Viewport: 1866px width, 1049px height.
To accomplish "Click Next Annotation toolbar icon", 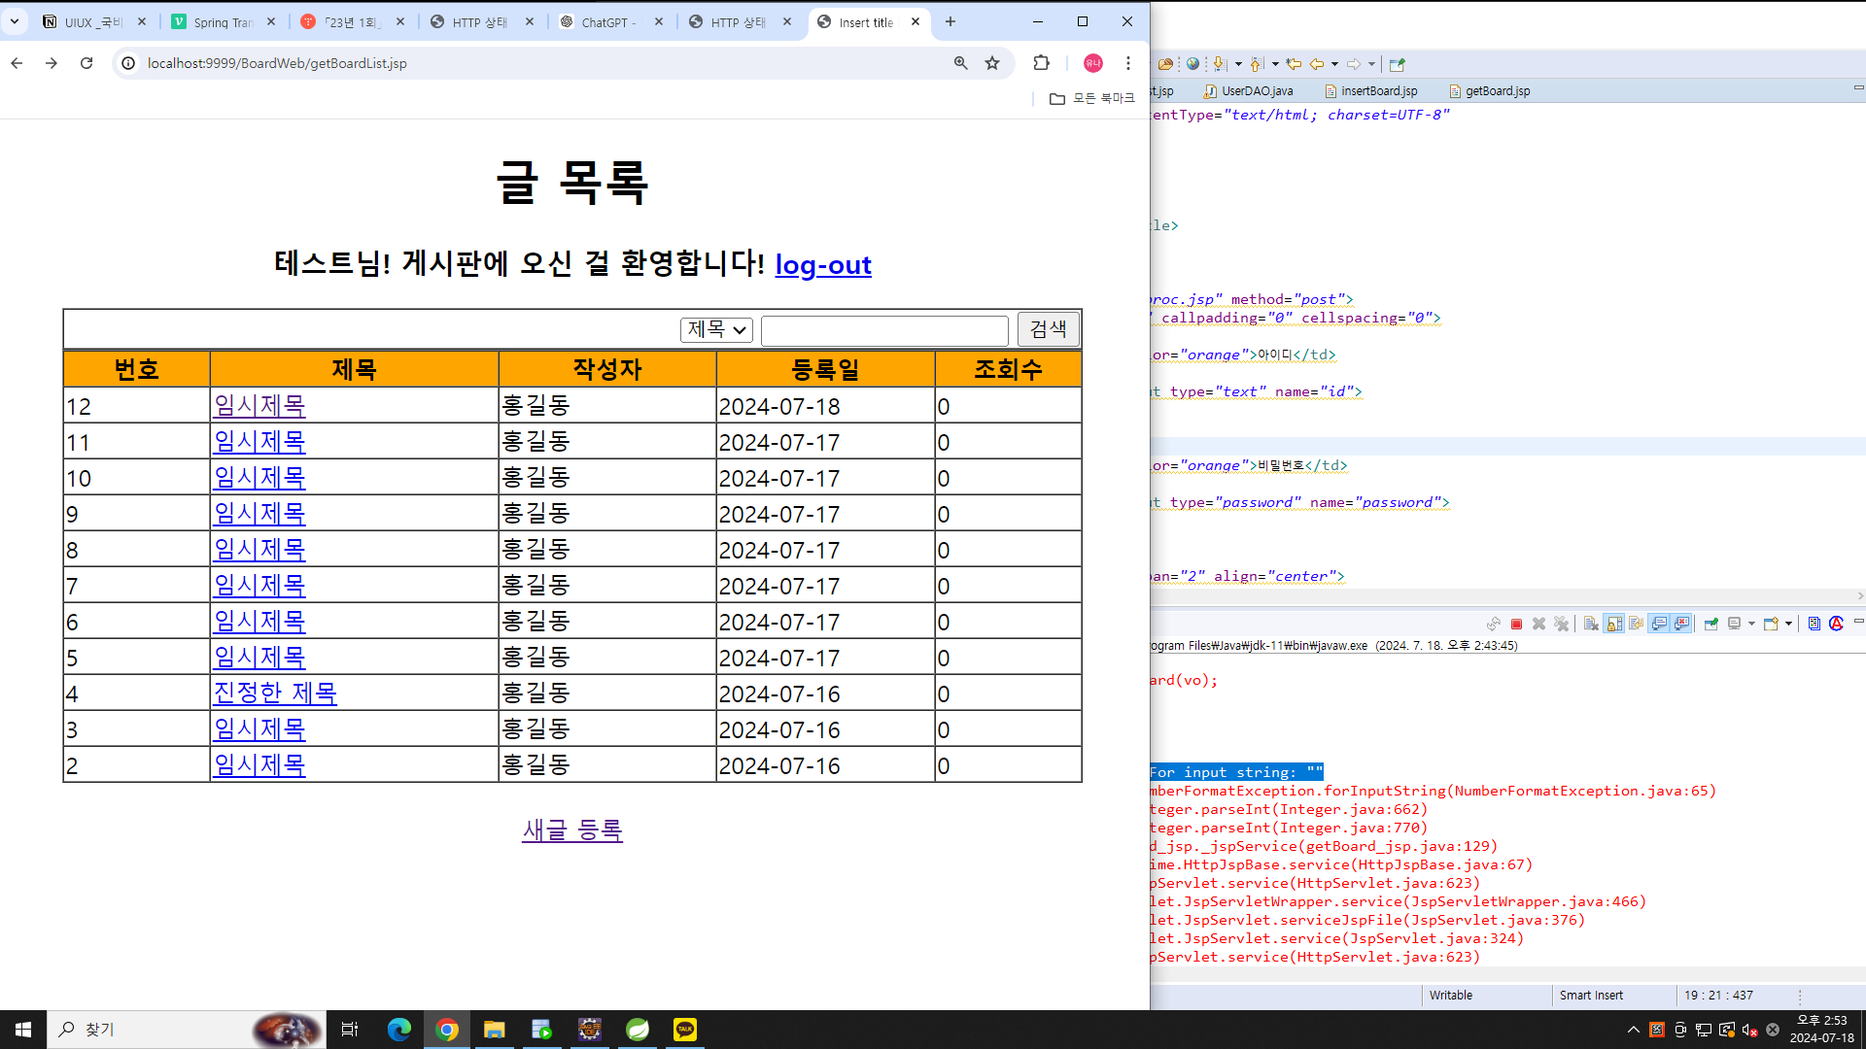I will coord(1219,64).
